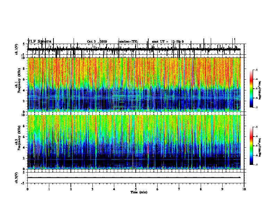Image resolution: width=275 pixels, height=212 pixels.
Task: Click the ch.2 "Frequency (kHz)" axis label
Action: 19,138
